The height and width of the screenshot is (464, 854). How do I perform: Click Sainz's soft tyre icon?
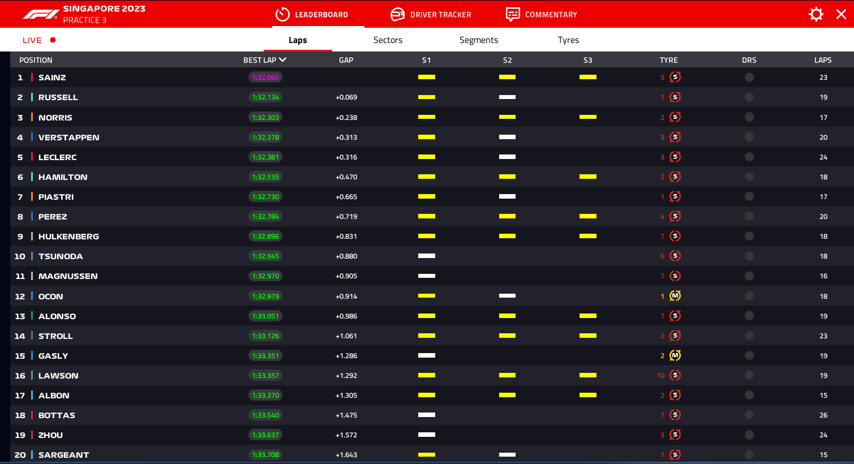coord(675,78)
